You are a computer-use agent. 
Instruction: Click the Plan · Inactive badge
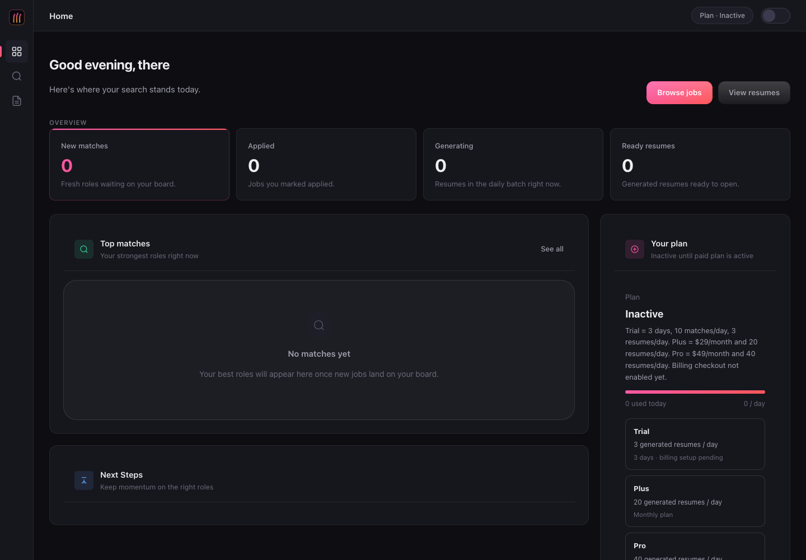click(722, 16)
